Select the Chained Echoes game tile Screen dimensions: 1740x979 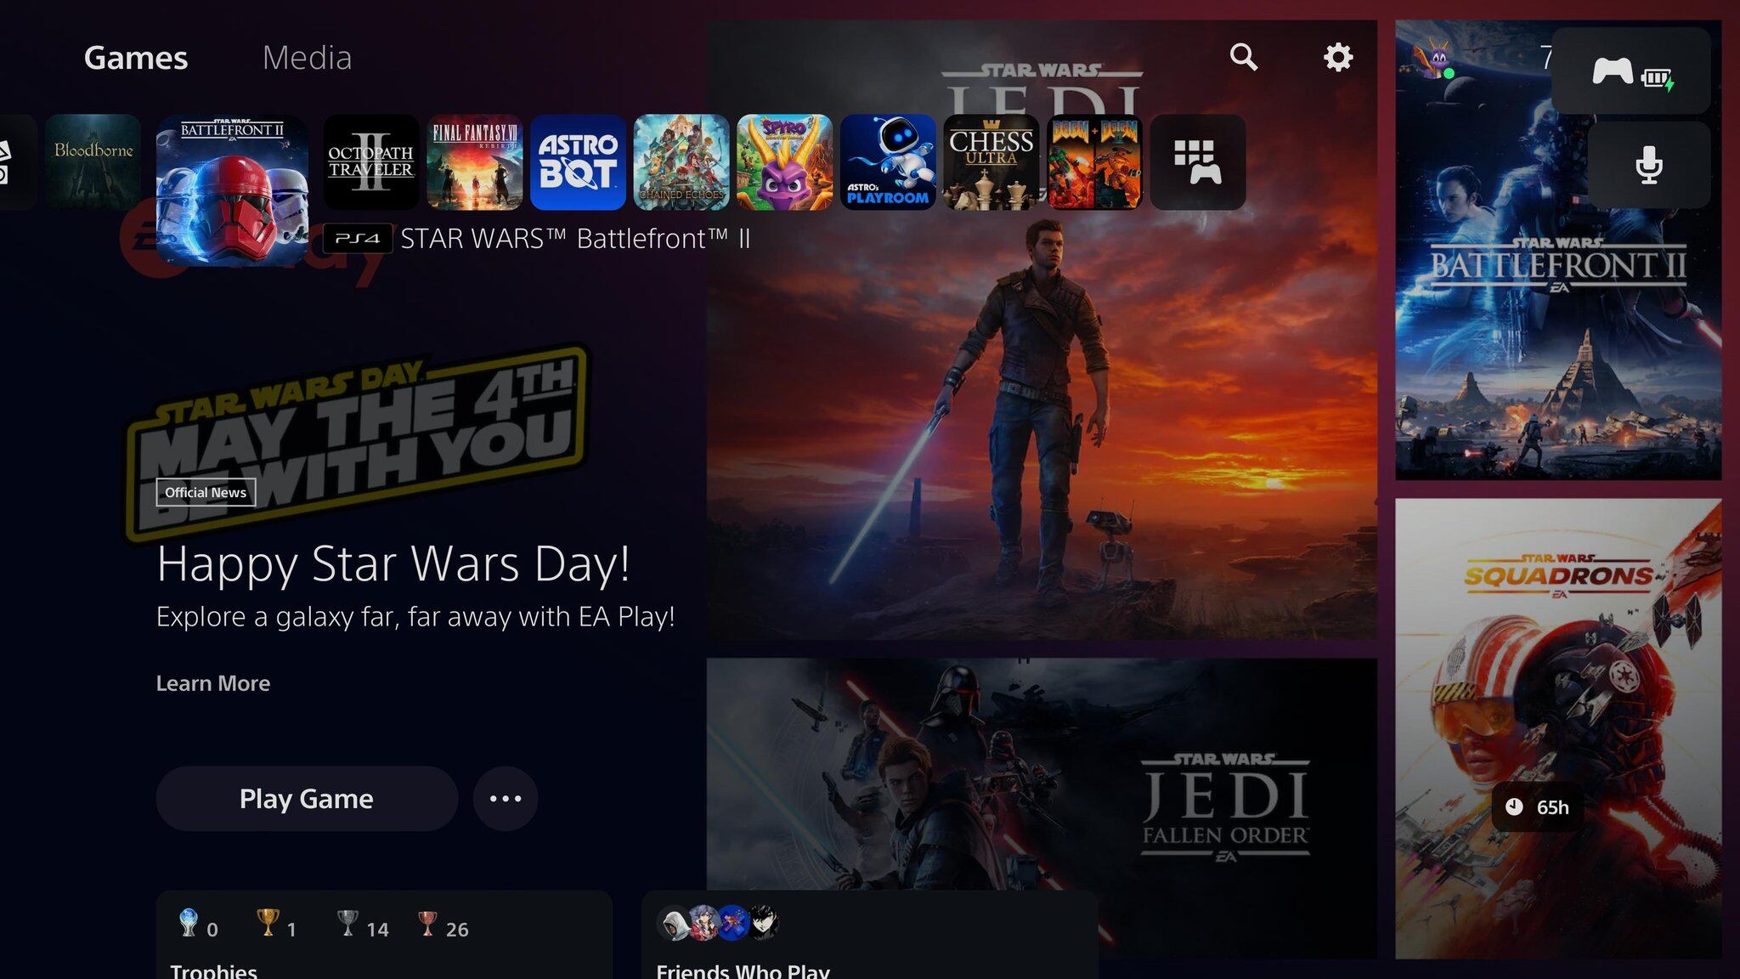click(x=681, y=161)
